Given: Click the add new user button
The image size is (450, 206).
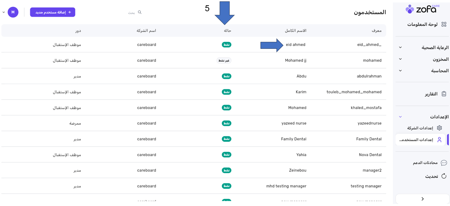Looking at the screenshot, I should 53,12.
